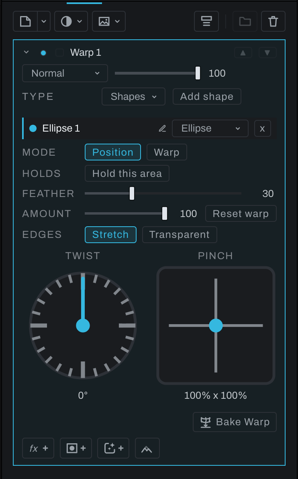298x479 pixels.
Task: Open the new layer dropdown arrow
Action: tap(44, 21)
